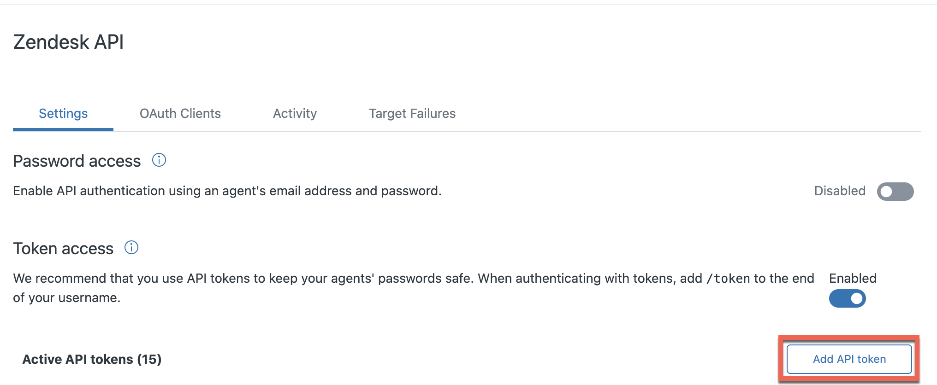This screenshot has height=385, width=937.
Task: Click the Zendesk API page title
Action: [x=68, y=42]
